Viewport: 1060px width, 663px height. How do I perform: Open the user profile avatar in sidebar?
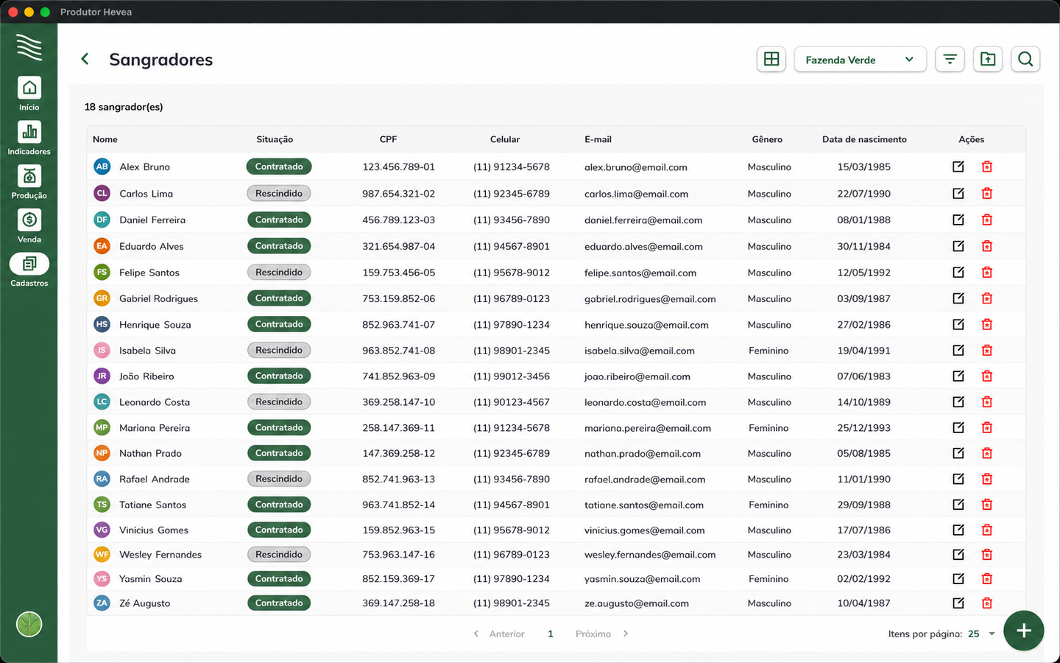(29, 625)
